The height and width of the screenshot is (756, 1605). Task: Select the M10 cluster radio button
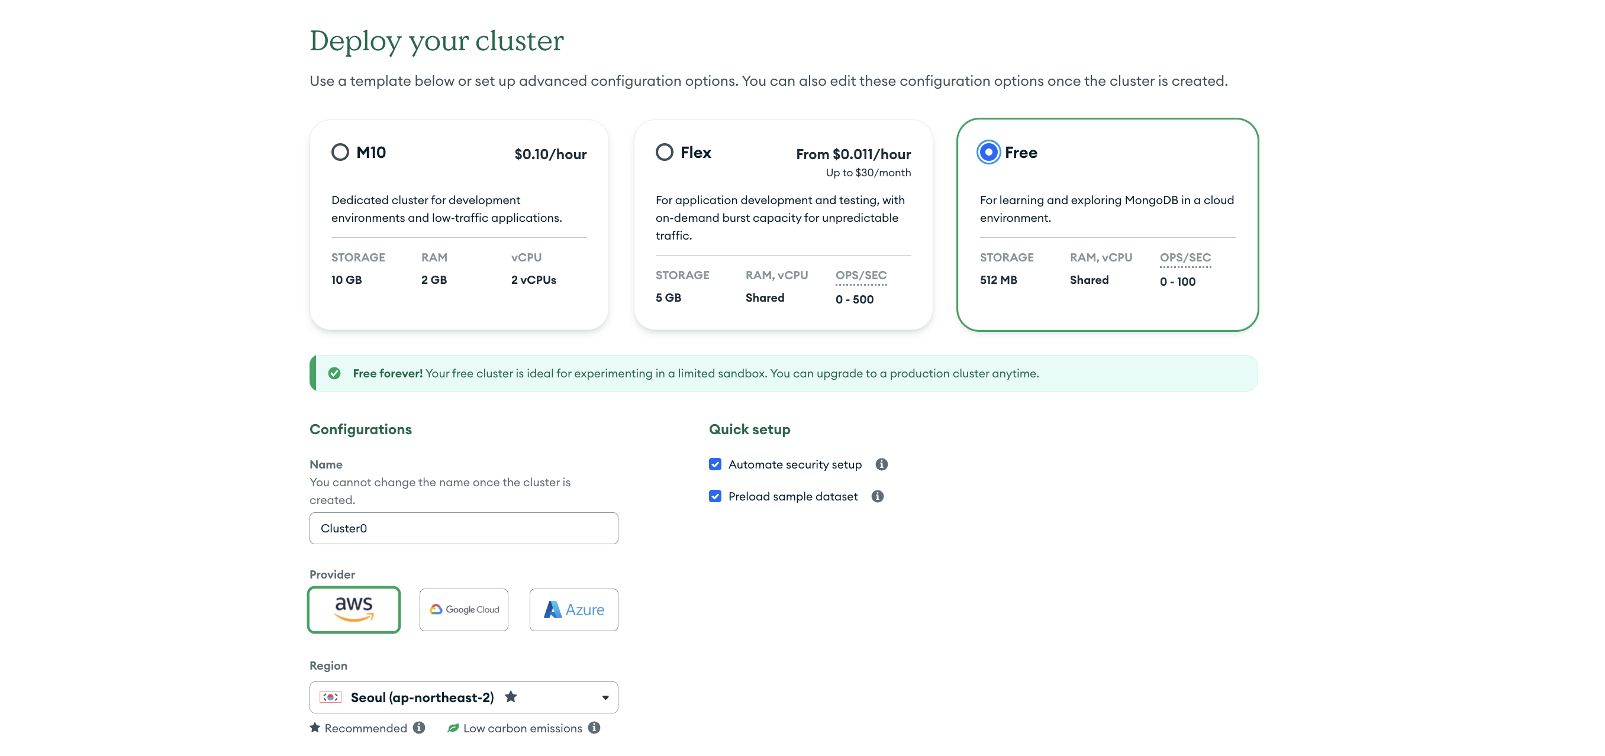pyautogui.click(x=340, y=152)
